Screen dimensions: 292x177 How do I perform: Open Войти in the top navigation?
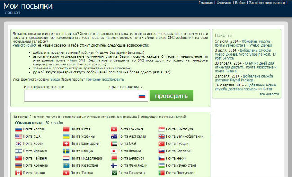pos(240,3)
